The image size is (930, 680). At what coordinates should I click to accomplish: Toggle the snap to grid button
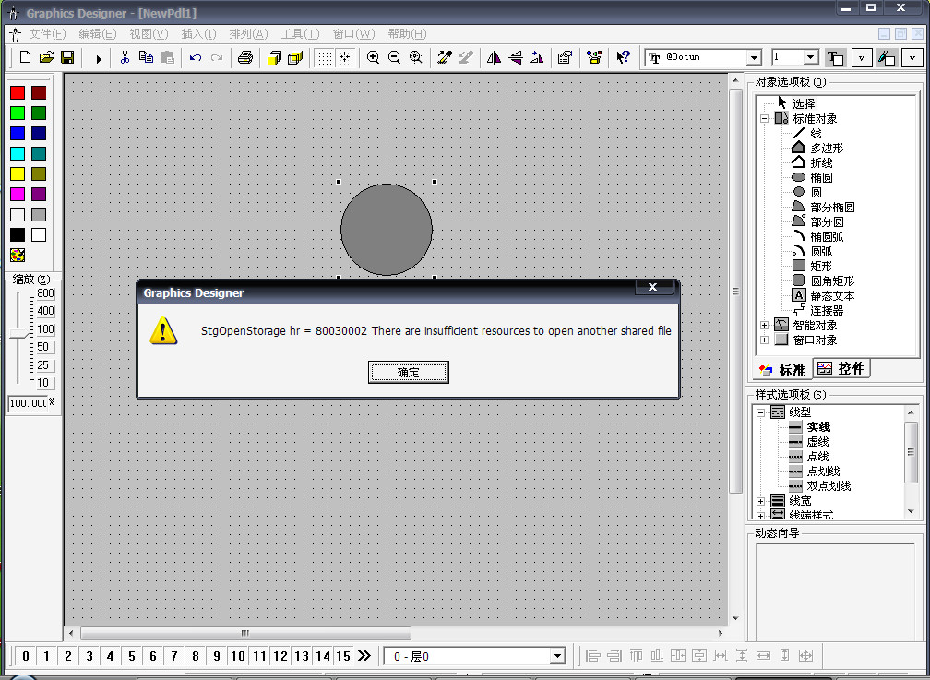345,57
